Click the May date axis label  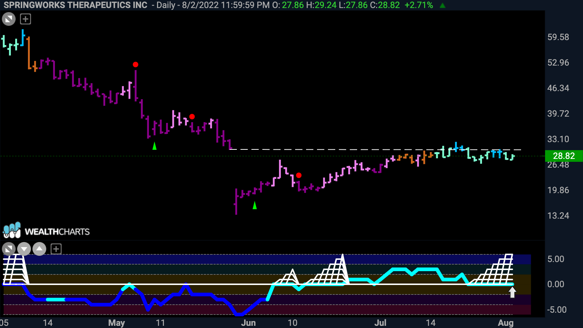[117, 323]
